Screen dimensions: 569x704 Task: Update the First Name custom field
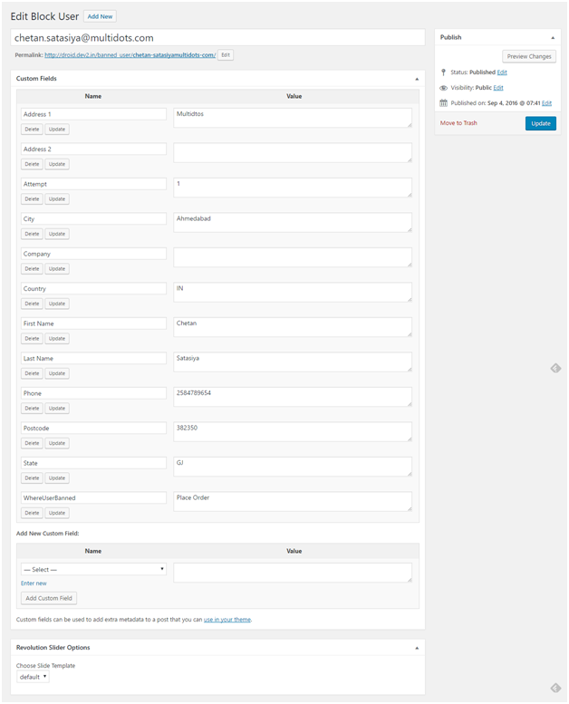click(x=57, y=339)
